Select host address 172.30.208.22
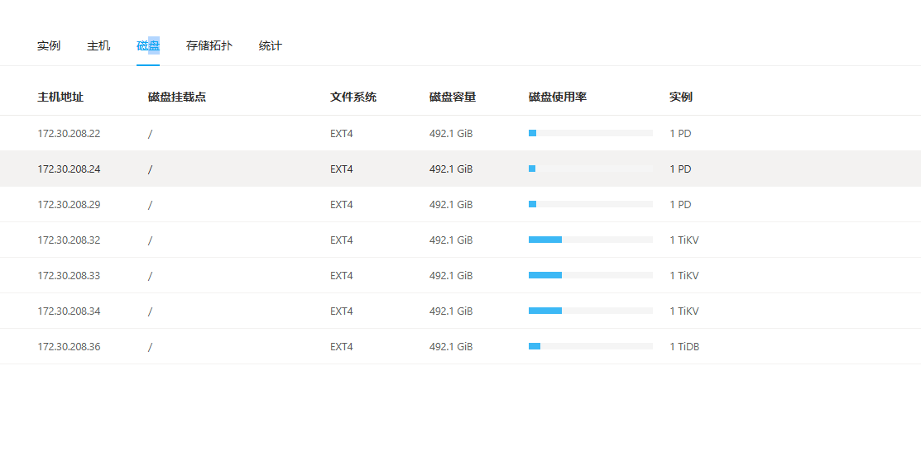Viewport: 921px width, 461px height. click(x=69, y=134)
